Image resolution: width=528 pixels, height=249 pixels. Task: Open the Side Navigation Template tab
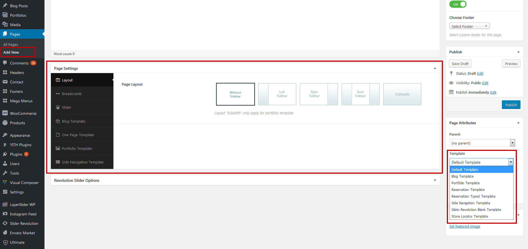coord(82,162)
